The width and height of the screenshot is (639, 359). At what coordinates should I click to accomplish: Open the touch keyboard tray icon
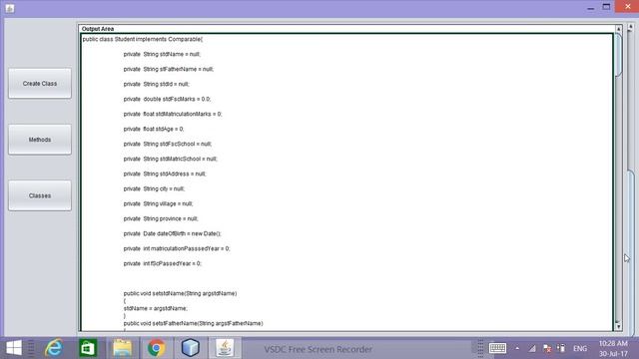497,348
